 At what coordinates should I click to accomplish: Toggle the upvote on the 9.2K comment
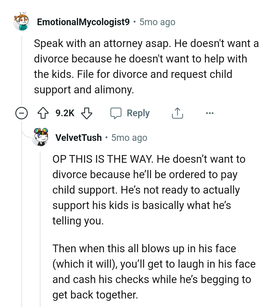click(x=43, y=113)
